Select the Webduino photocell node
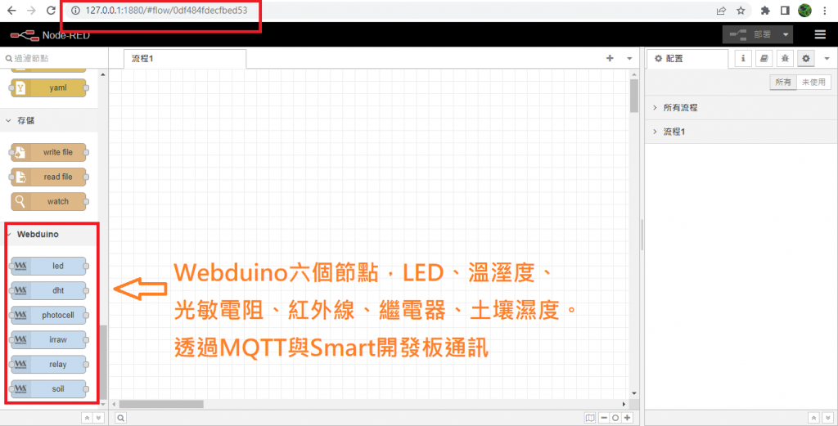This screenshot has width=838, height=426. click(48, 315)
